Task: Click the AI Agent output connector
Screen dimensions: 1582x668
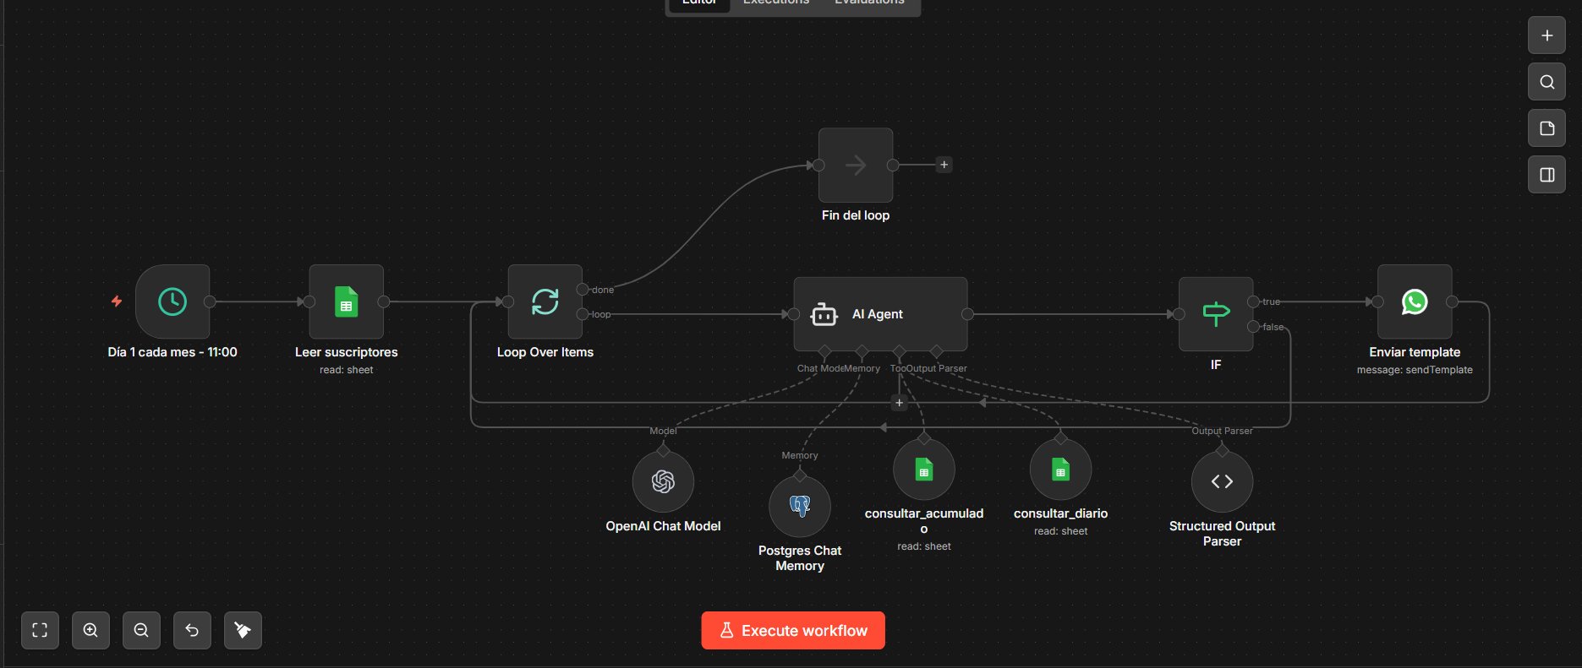Action: (x=967, y=314)
